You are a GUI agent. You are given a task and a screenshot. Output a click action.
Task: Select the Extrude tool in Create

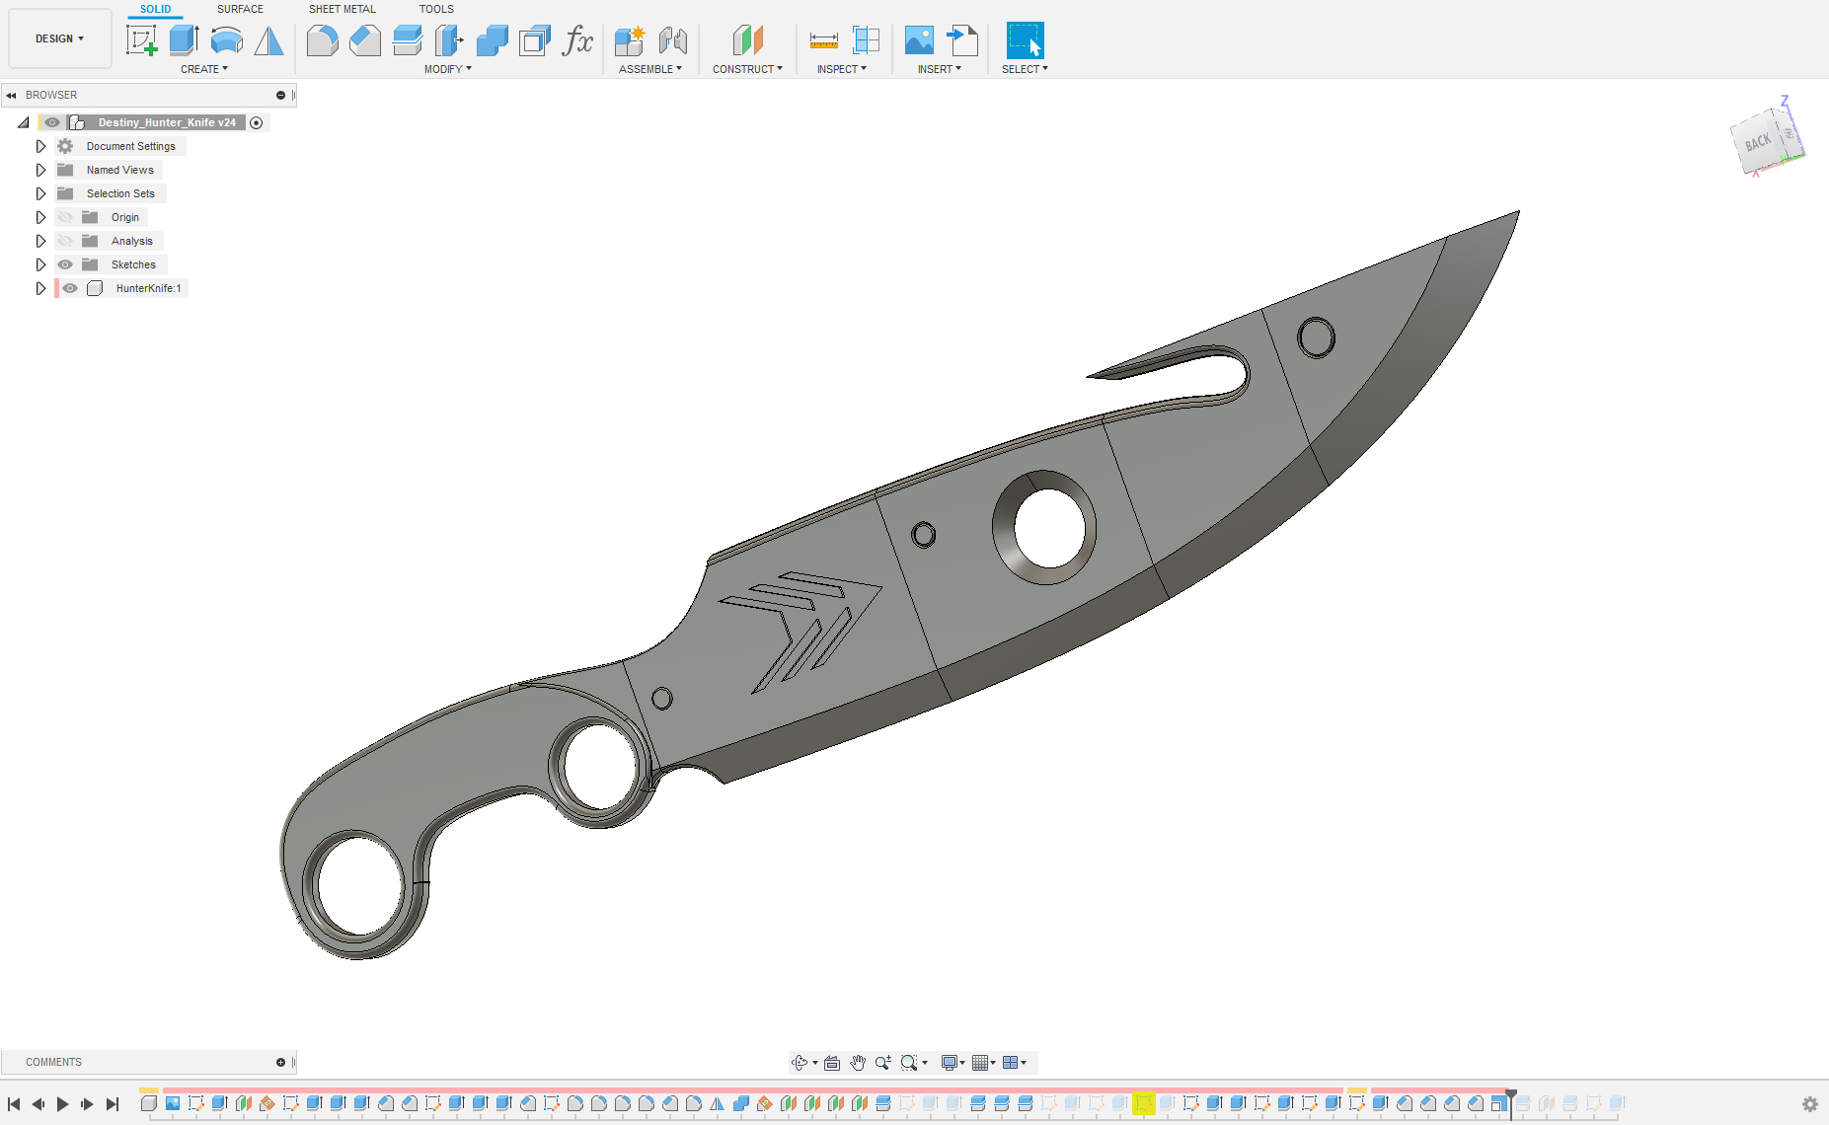coord(184,40)
